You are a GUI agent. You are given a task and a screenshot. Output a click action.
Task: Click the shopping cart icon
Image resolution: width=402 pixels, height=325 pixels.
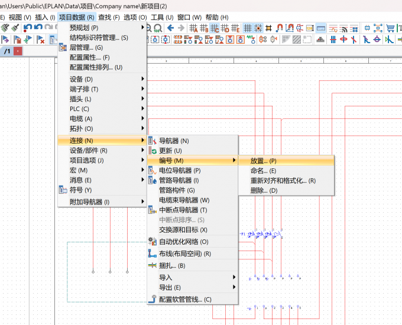click(390, 28)
